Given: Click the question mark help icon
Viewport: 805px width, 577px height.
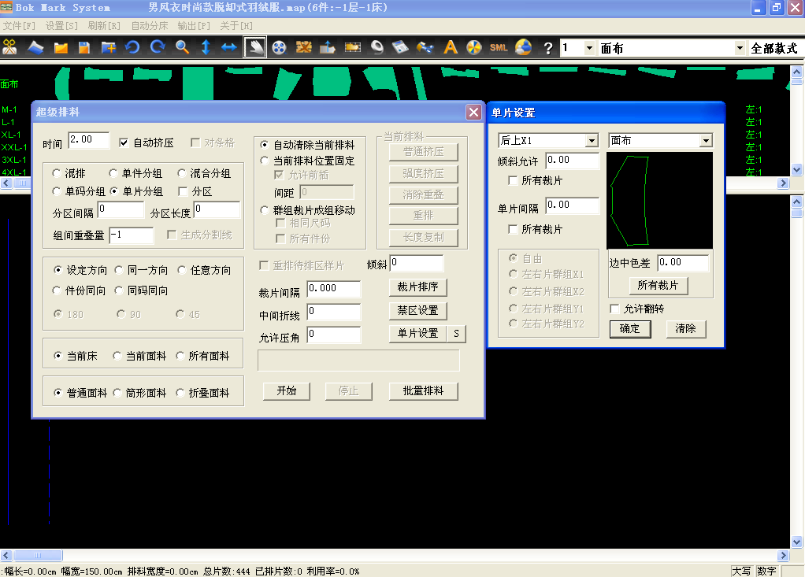Looking at the screenshot, I should [547, 48].
